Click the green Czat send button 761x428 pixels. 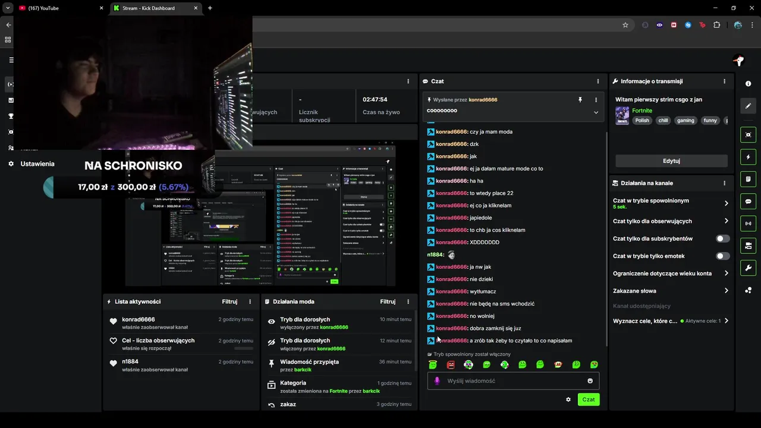[x=589, y=399]
